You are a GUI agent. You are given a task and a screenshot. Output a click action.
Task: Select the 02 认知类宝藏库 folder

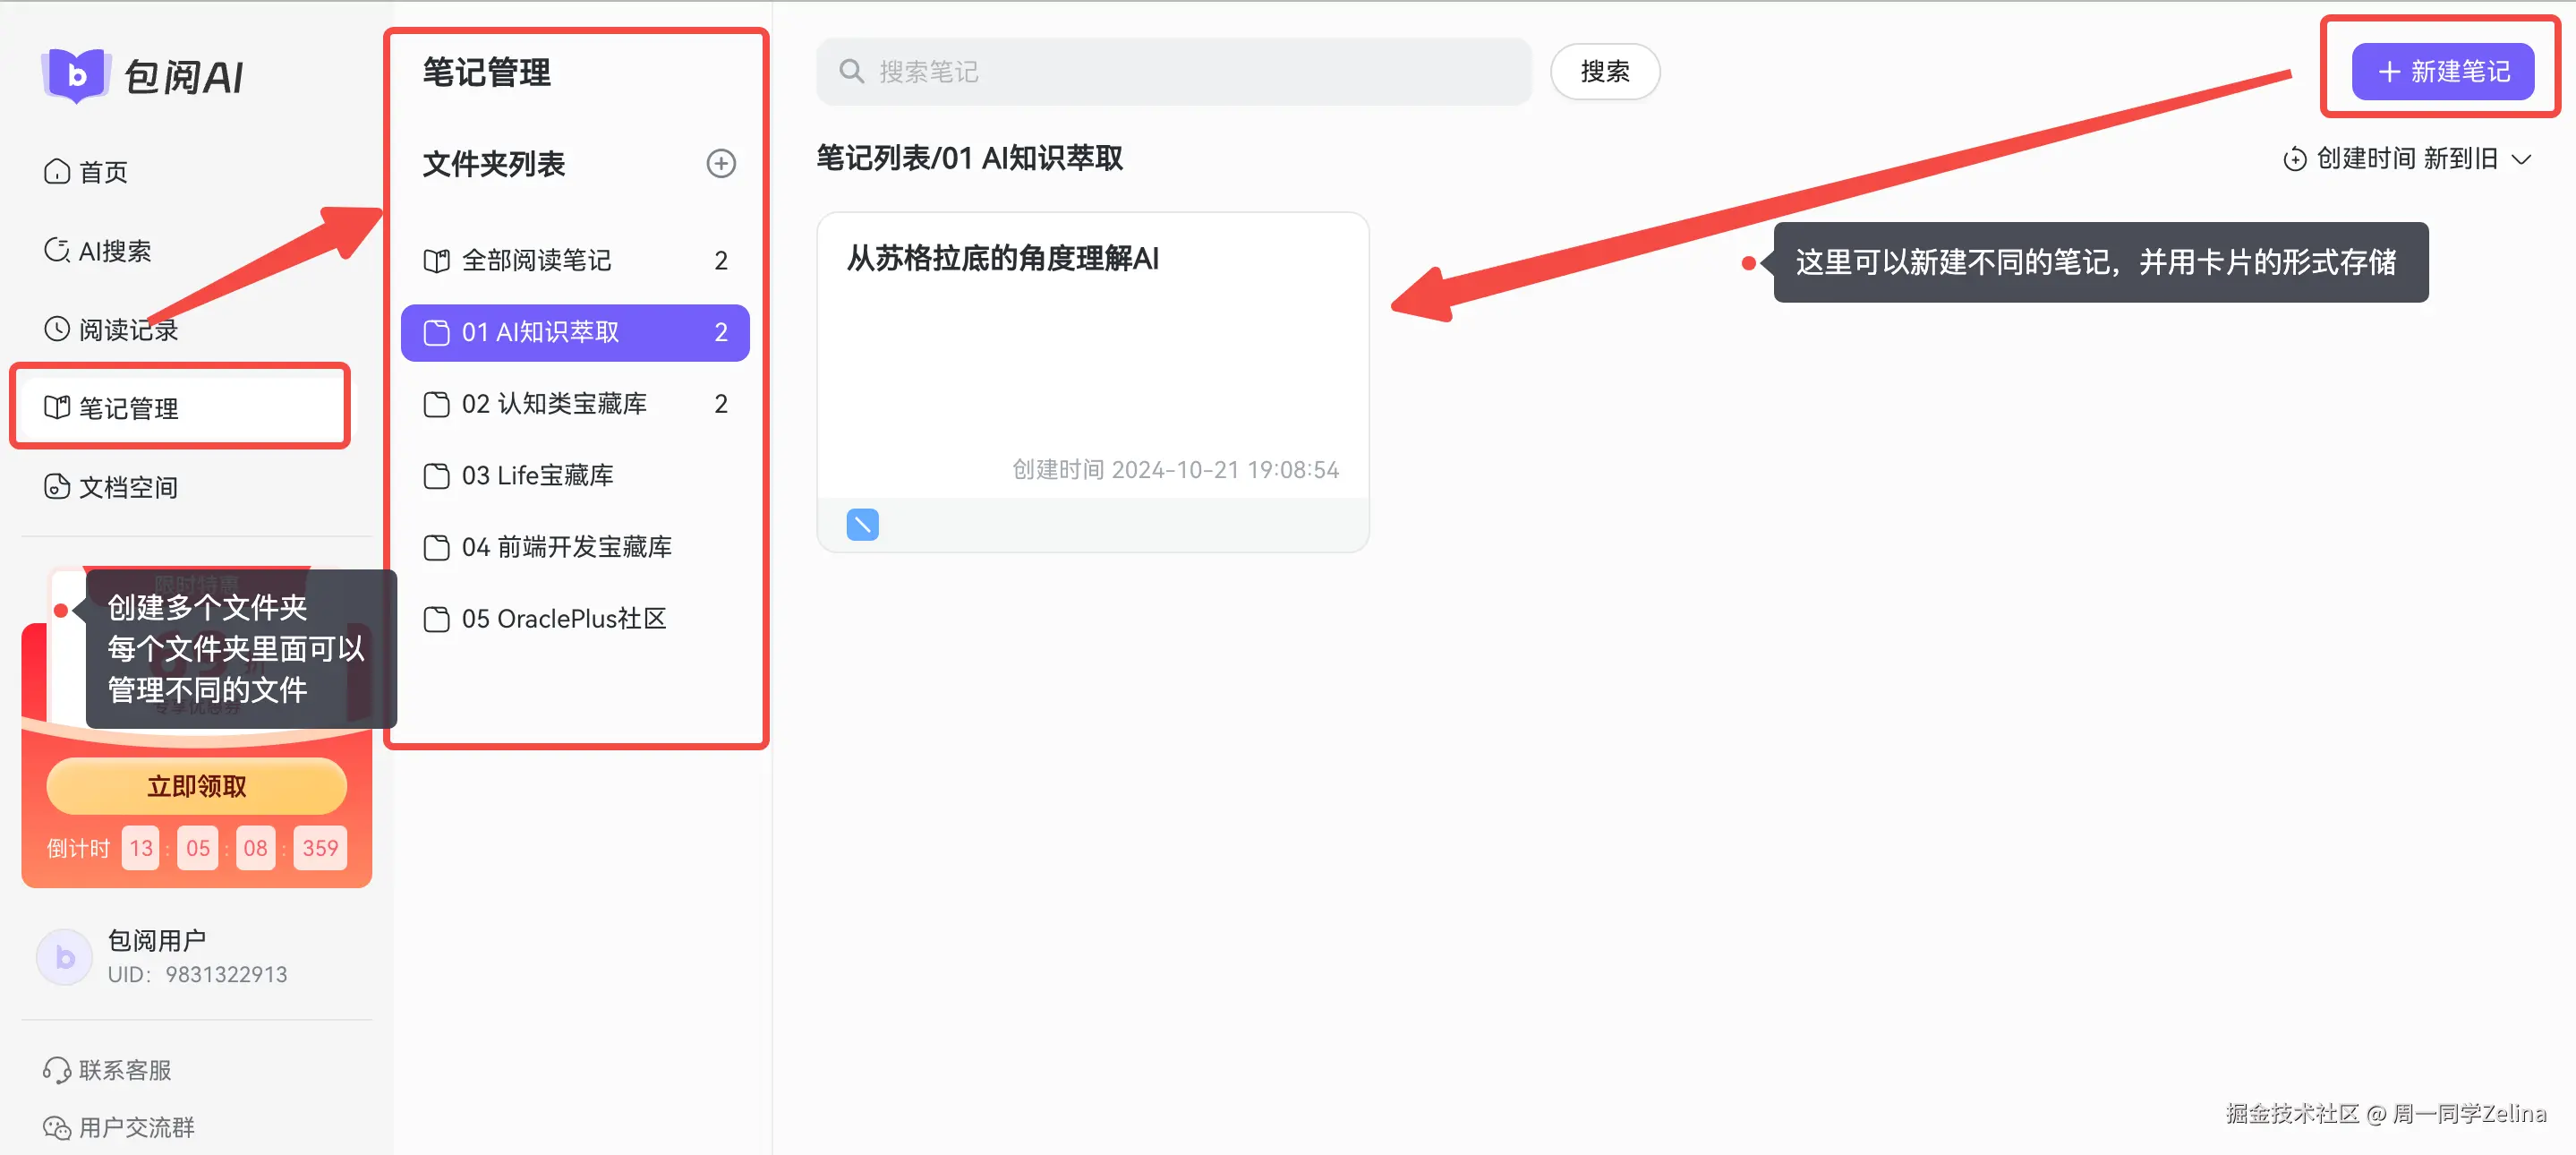(x=553, y=404)
